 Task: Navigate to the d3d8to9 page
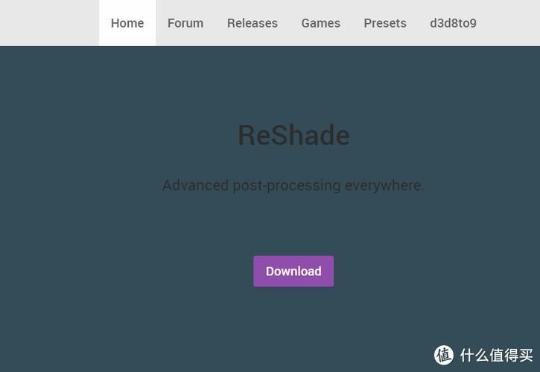click(453, 23)
